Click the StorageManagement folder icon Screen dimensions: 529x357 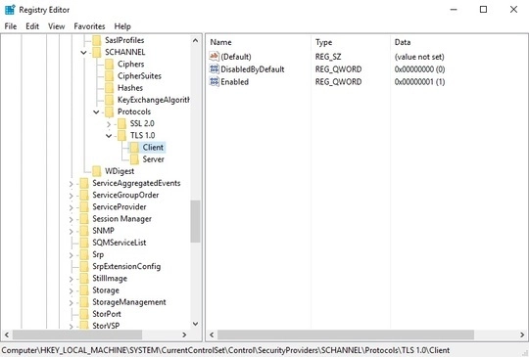click(84, 302)
